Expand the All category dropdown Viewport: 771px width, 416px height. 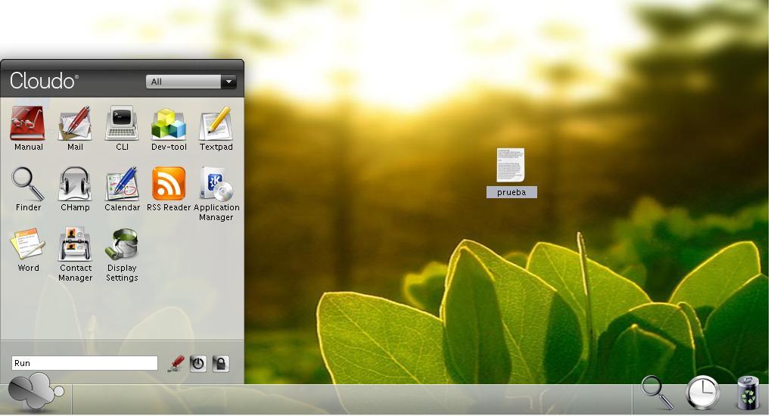click(228, 82)
